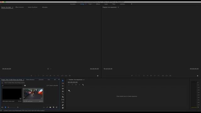The height and width of the screenshot is (113, 201).
Task: Click New Bin folder icon in Project panel
Action: point(50,107)
